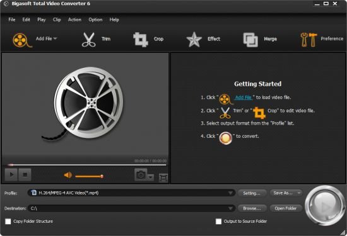Open Preference tools icon
This screenshot has width=347, height=236.
[x=309, y=40]
